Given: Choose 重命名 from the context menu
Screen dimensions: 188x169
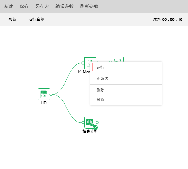Looking at the screenshot, I should coord(126,79).
